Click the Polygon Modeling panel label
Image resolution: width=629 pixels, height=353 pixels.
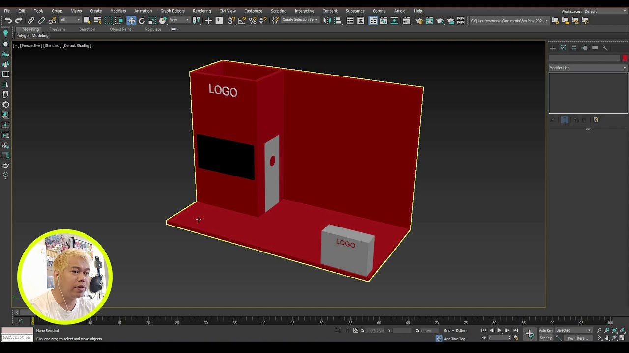(x=32, y=36)
